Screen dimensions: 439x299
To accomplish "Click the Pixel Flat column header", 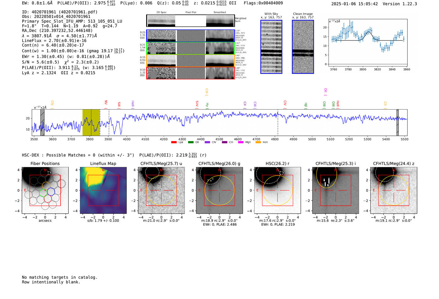I will [191, 12].
